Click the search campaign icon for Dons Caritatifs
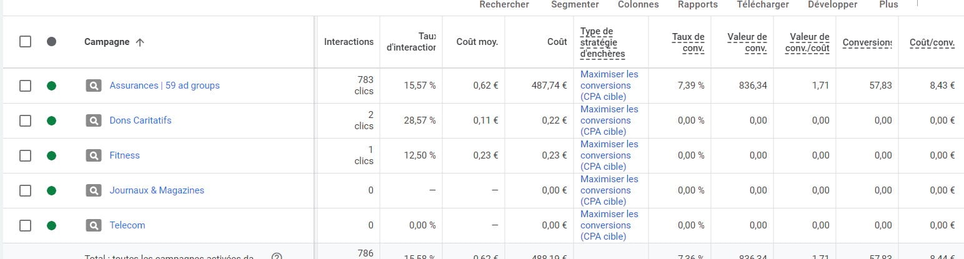The height and width of the screenshot is (259, 964). tap(93, 120)
